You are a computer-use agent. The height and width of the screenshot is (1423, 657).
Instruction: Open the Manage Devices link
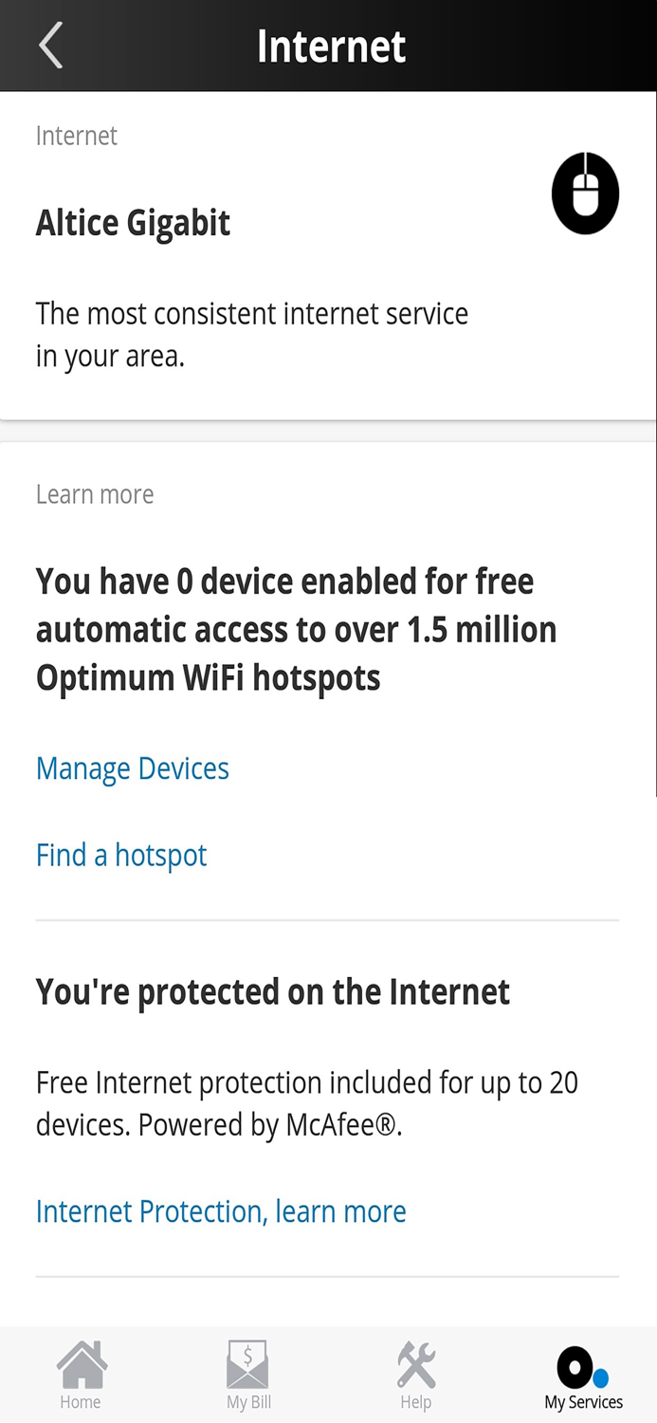tap(132, 768)
